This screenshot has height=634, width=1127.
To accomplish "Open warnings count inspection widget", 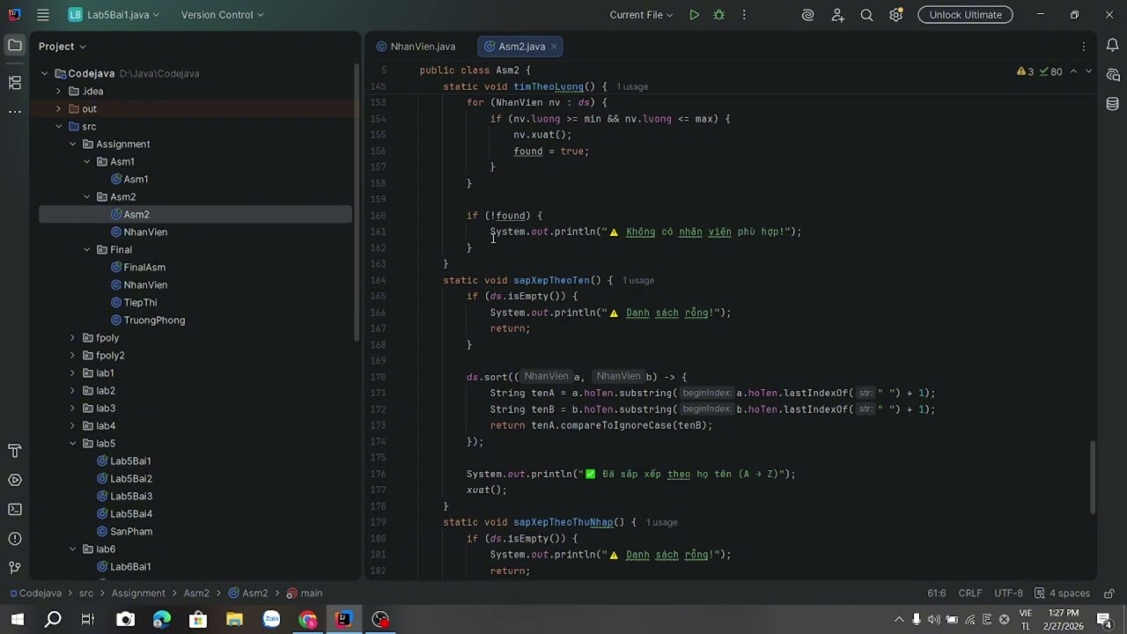I will coord(1039,71).
